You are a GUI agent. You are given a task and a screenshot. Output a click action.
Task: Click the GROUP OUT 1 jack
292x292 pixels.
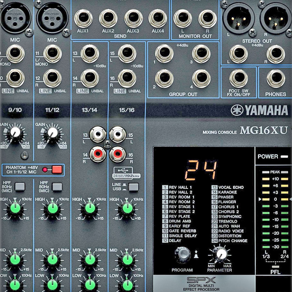(164, 54)
